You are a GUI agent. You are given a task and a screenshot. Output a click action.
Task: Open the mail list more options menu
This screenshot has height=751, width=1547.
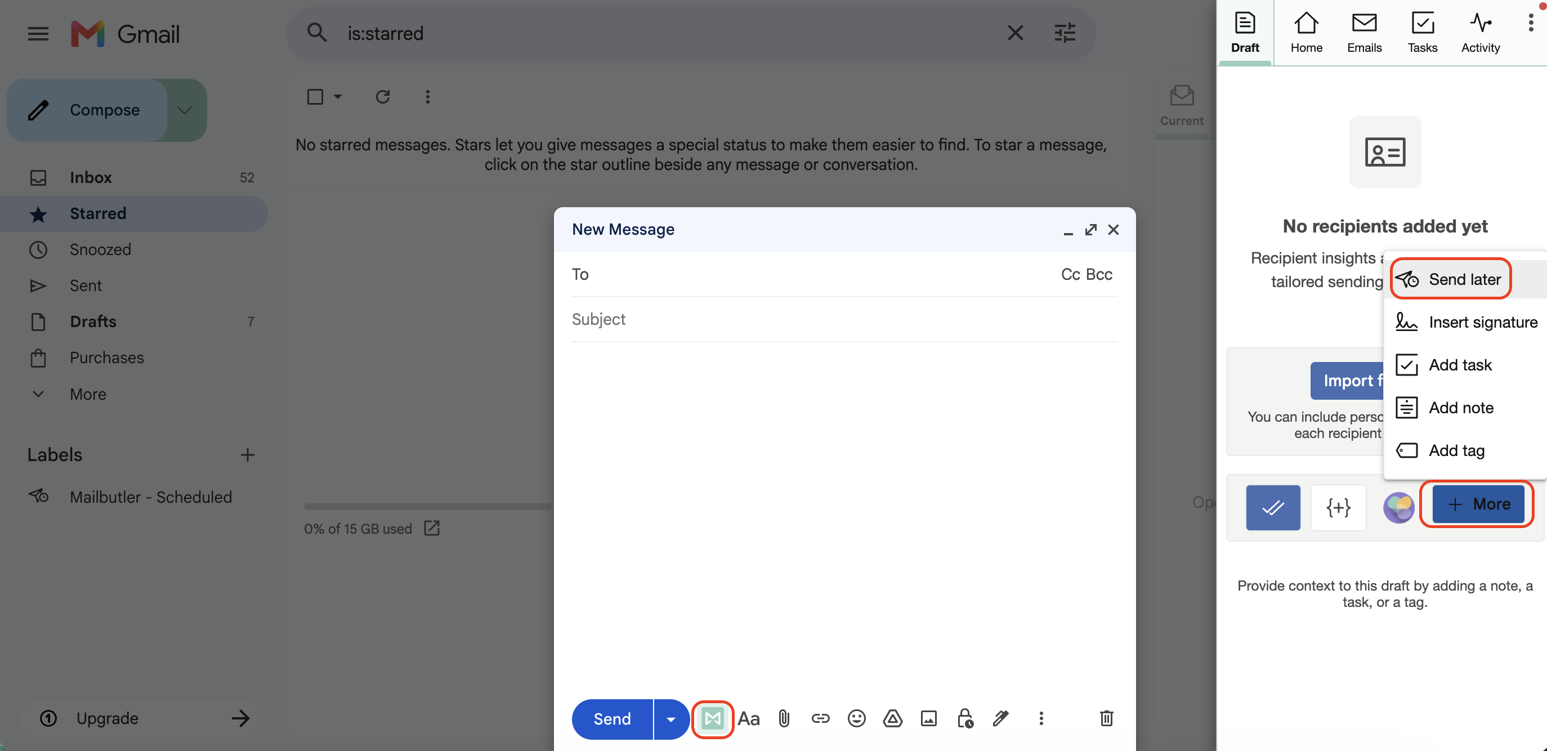point(428,97)
